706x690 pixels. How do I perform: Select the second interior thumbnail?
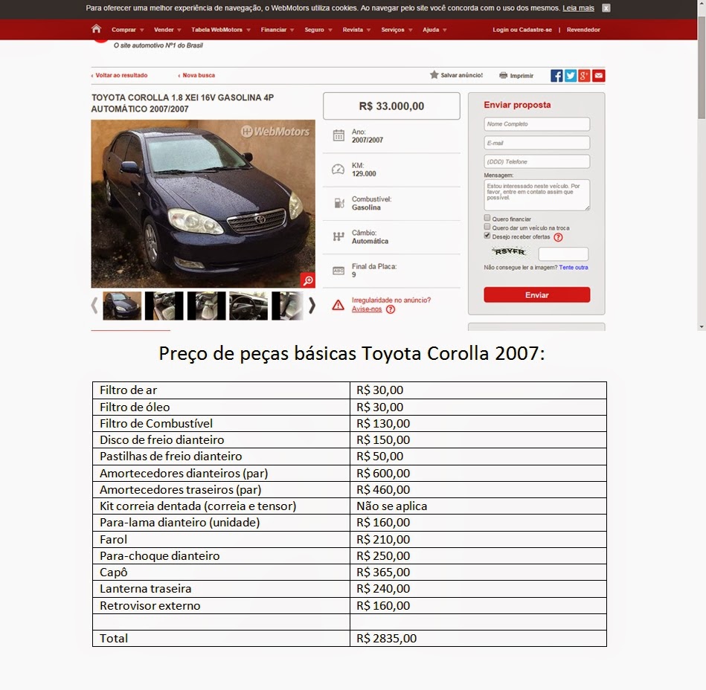(164, 306)
